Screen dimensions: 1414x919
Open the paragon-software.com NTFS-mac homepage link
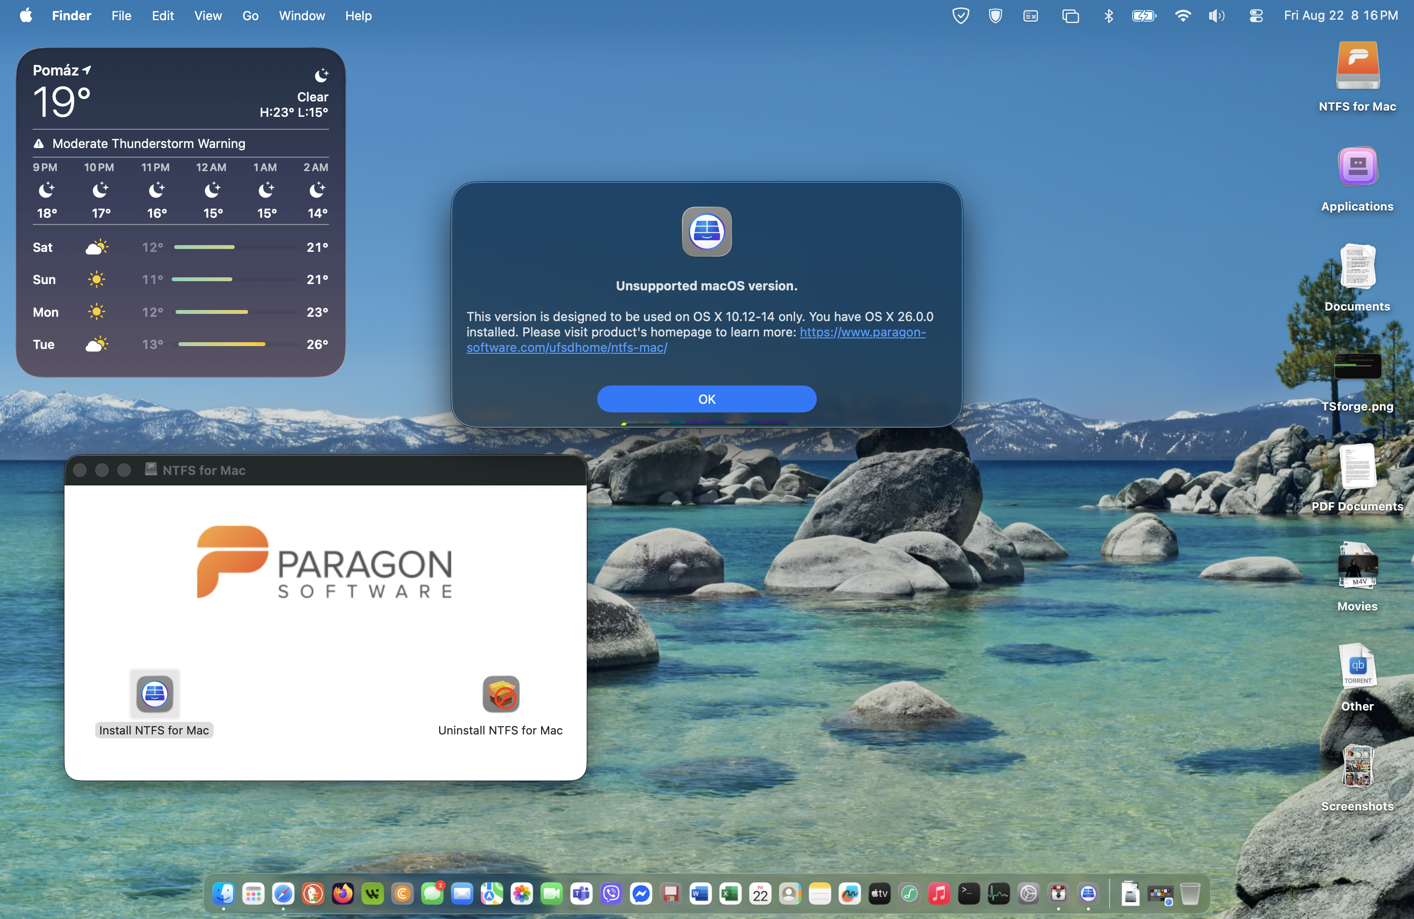696,340
